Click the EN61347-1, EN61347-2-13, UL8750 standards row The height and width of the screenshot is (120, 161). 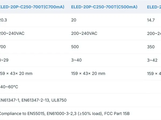point(33,100)
